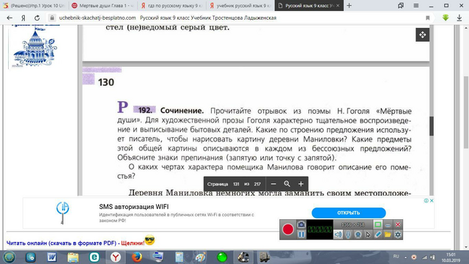Click the page number field 131
This screenshot has width=469, height=264.
click(x=236, y=184)
